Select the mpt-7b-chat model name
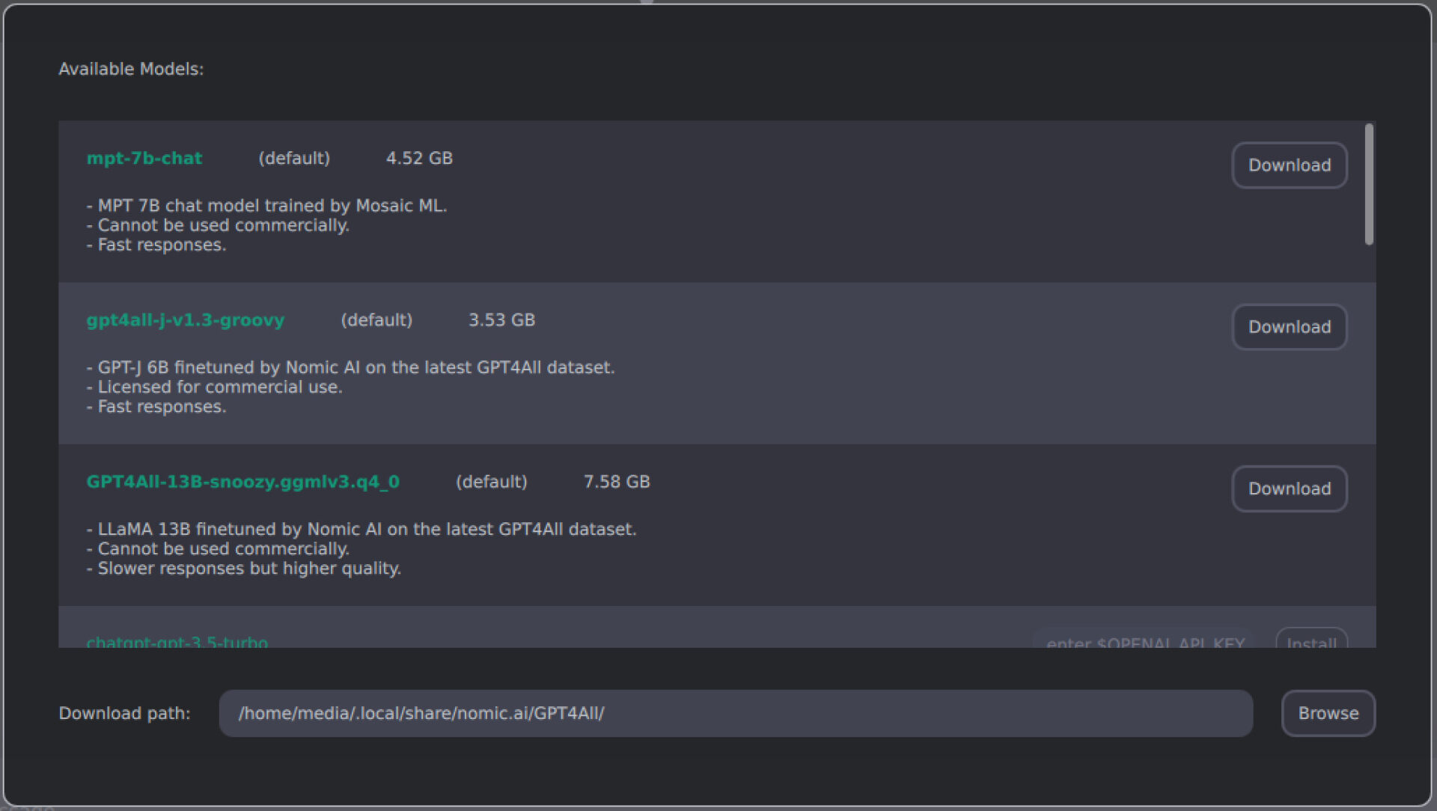Viewport: 1437px width, 811px height. pyautogui.click(x=144, y=159)
